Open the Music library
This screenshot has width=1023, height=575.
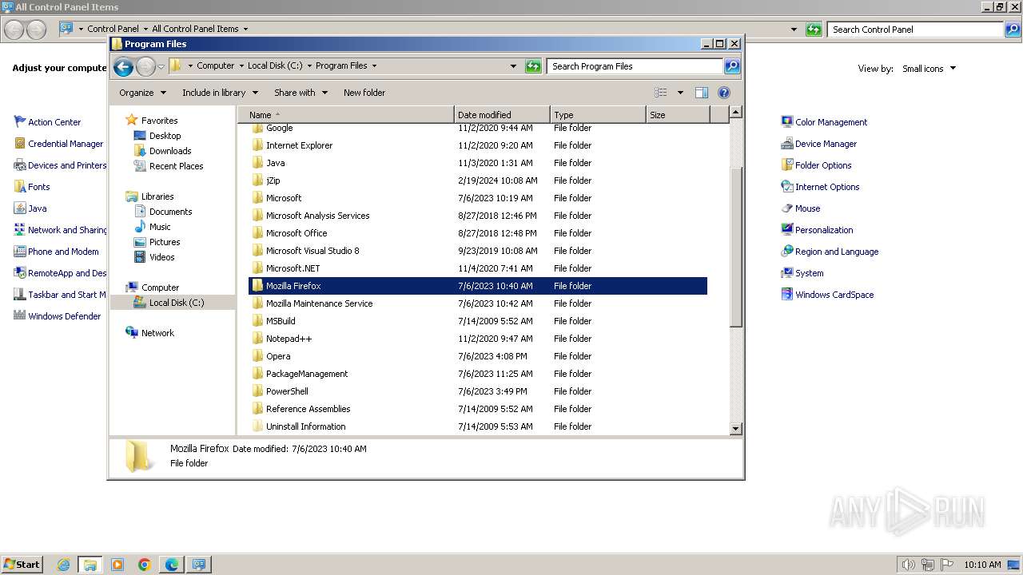point(160,227)
